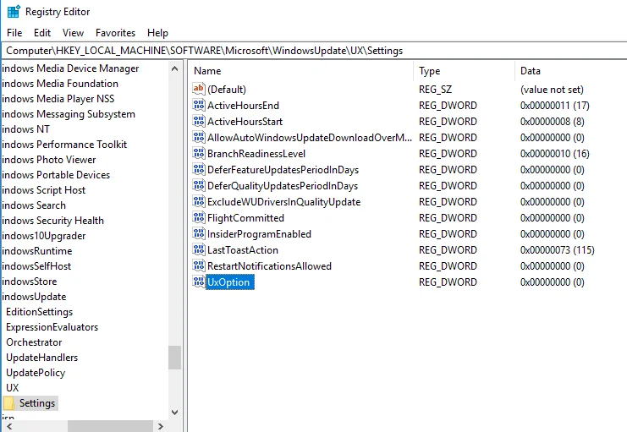Select the Windows Portable Devices key
This screenshot has width=627, height=432.
click(x=56, y=175)
